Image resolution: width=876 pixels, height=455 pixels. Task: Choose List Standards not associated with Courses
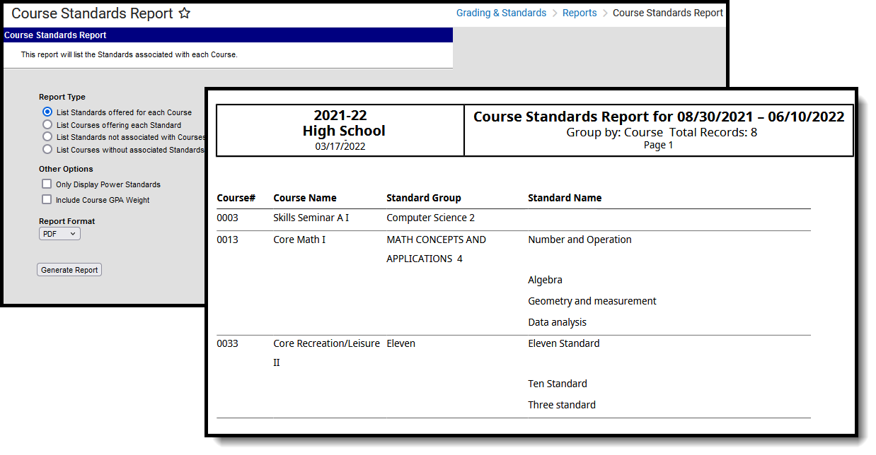47,136
